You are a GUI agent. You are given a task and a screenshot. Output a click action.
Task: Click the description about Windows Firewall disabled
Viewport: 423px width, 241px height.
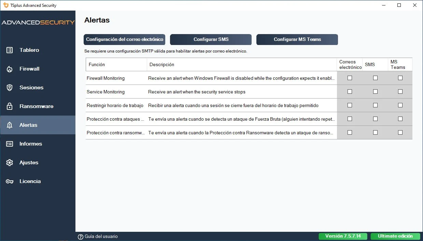coord(241,78)
